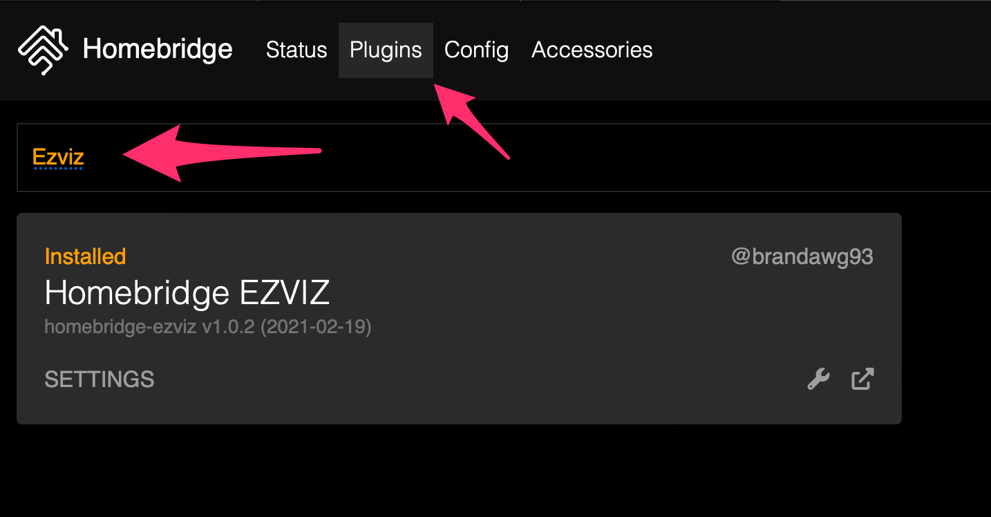Click the Homebridge brand title text
Screen dimensions: 991x517
tap(158, 49)
